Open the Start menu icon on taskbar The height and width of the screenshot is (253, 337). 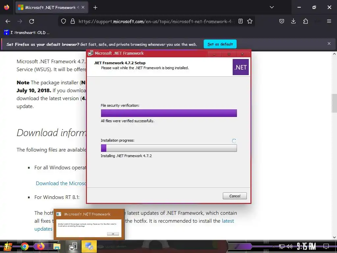tap(8, 246)
